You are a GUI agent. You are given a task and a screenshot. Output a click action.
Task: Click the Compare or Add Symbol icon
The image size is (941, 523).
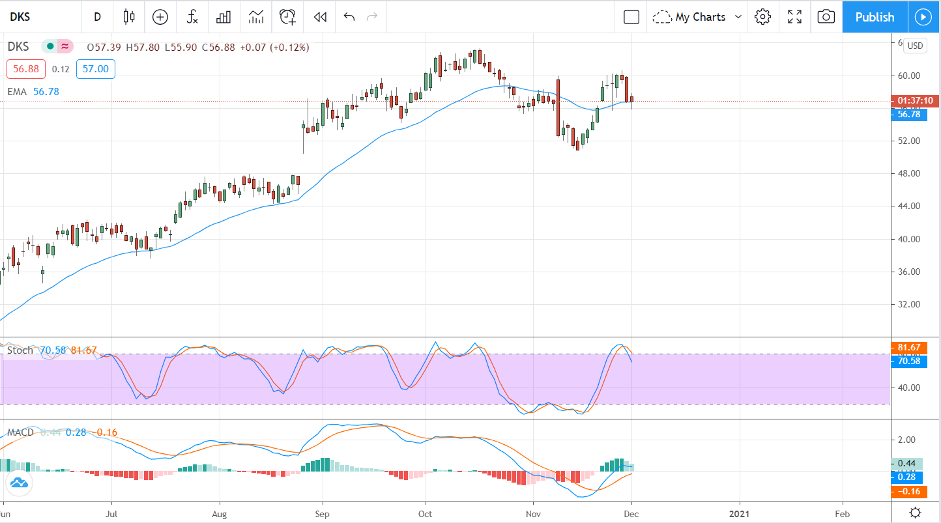coord(160,17)
